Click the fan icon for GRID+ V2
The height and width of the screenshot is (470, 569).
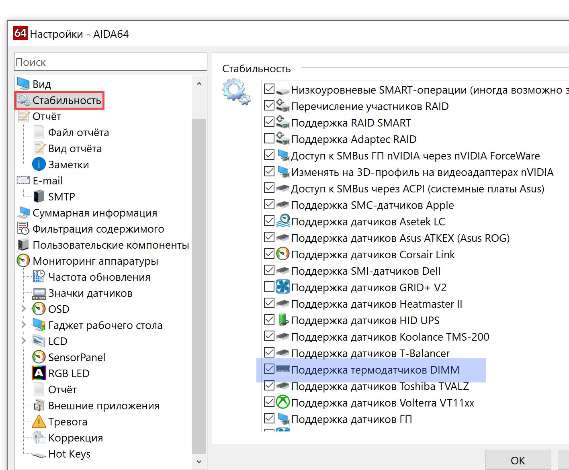coord(283,287)
